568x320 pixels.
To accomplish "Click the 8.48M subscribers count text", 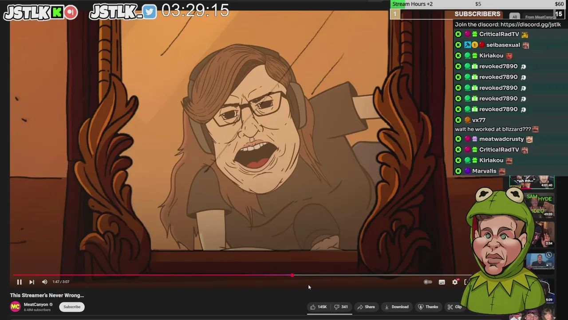I will [37, 310].
